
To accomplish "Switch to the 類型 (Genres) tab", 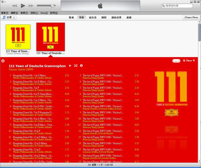I will pos(104,17).
